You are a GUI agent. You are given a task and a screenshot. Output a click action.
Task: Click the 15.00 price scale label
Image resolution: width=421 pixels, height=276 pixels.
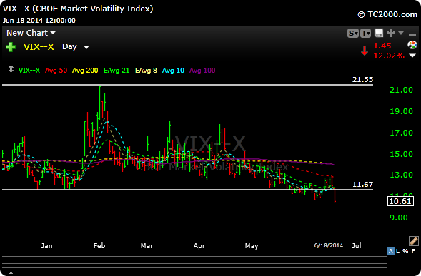pyautogui.click(x=401, y=154)
